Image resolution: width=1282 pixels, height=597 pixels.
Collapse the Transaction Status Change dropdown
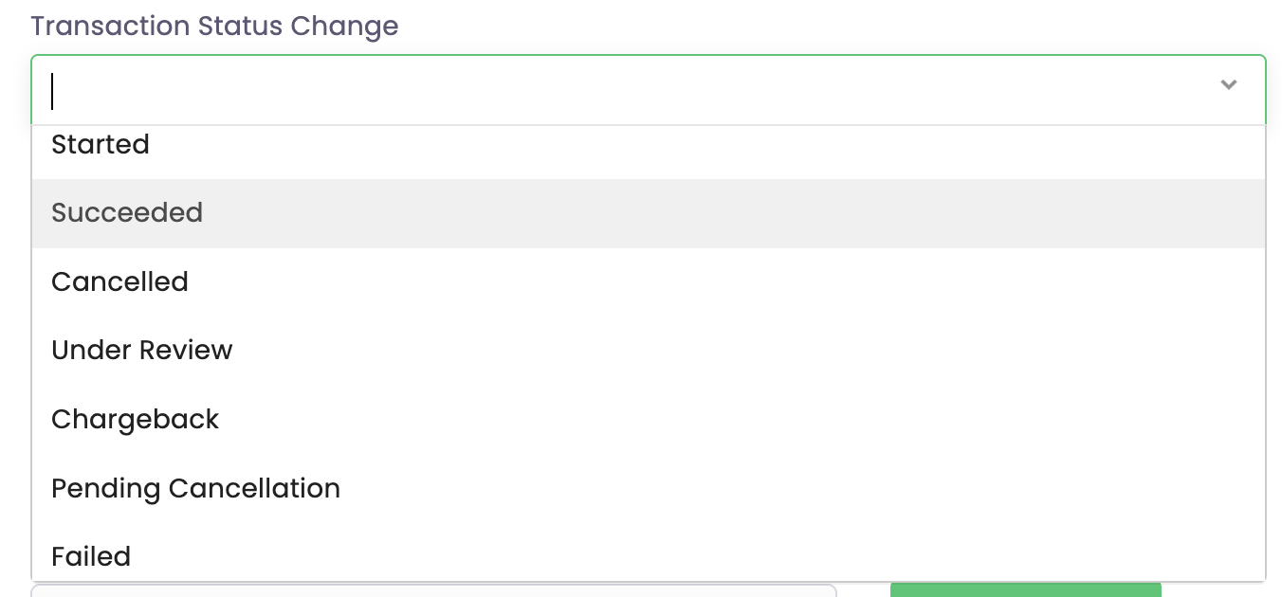click(x=1228, y=85)
